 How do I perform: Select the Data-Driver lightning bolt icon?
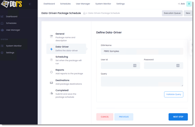pos(51,49)
